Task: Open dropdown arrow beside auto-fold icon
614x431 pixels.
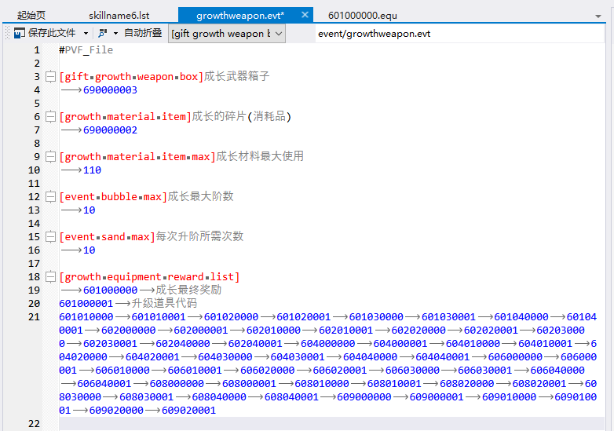Action: (x=115, y=33)
